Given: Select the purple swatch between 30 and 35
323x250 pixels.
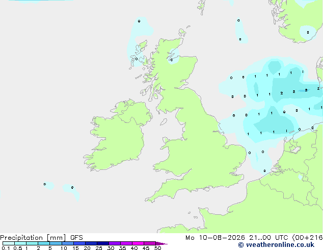Looking at the screenshot, I should click(115, 243).
